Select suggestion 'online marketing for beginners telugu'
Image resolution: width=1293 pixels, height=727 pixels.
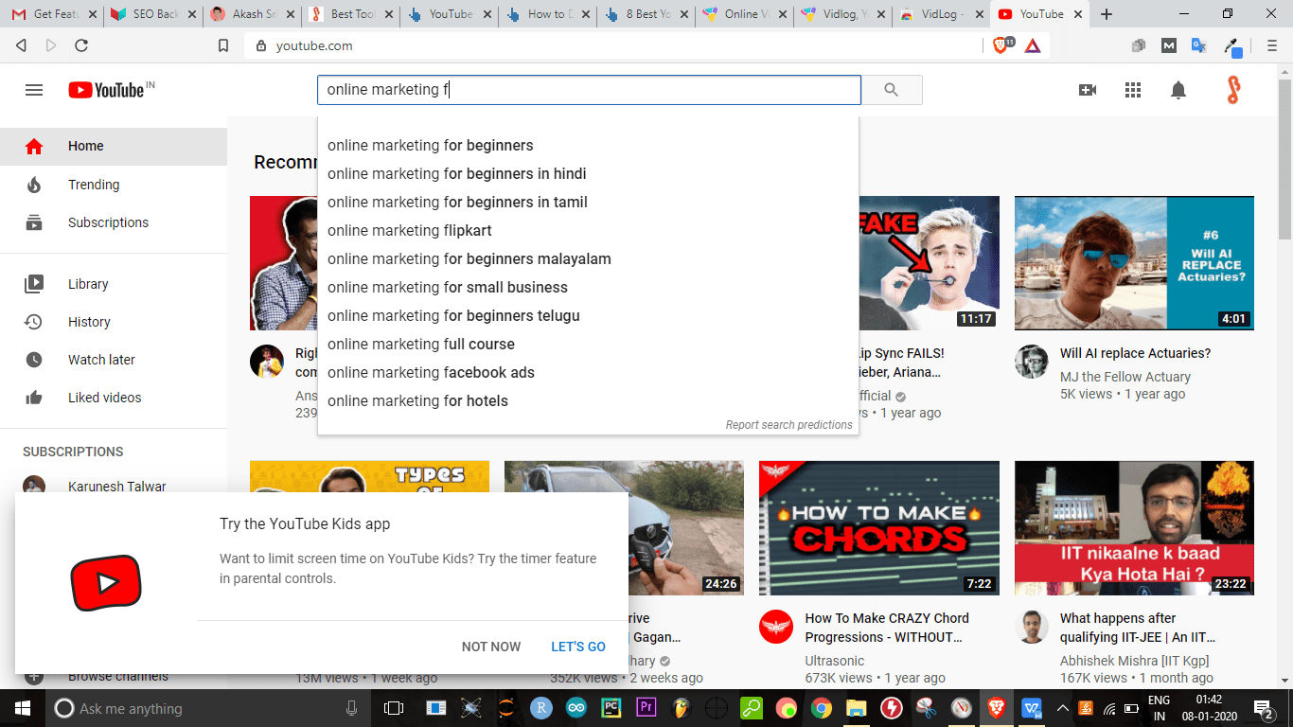point(588,315)
